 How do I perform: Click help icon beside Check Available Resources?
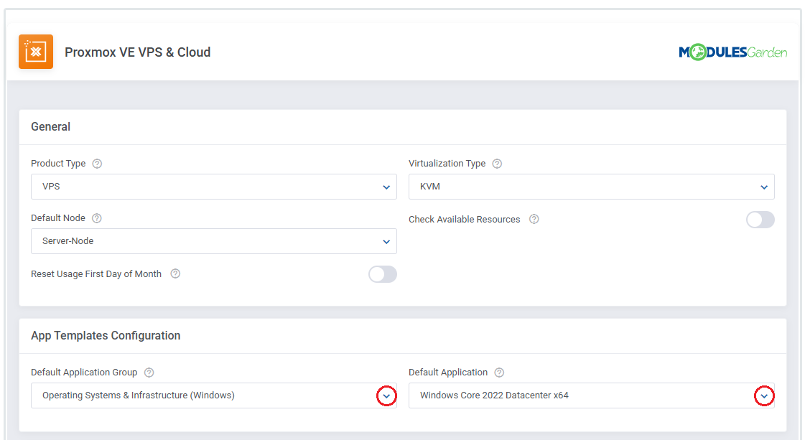coord(534,220)
